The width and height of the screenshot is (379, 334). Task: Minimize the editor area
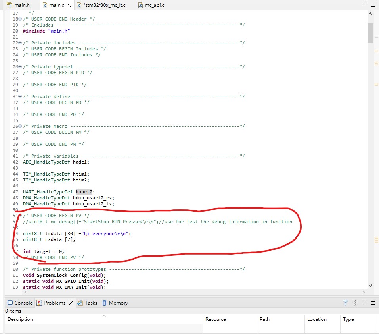click(363, 4)
